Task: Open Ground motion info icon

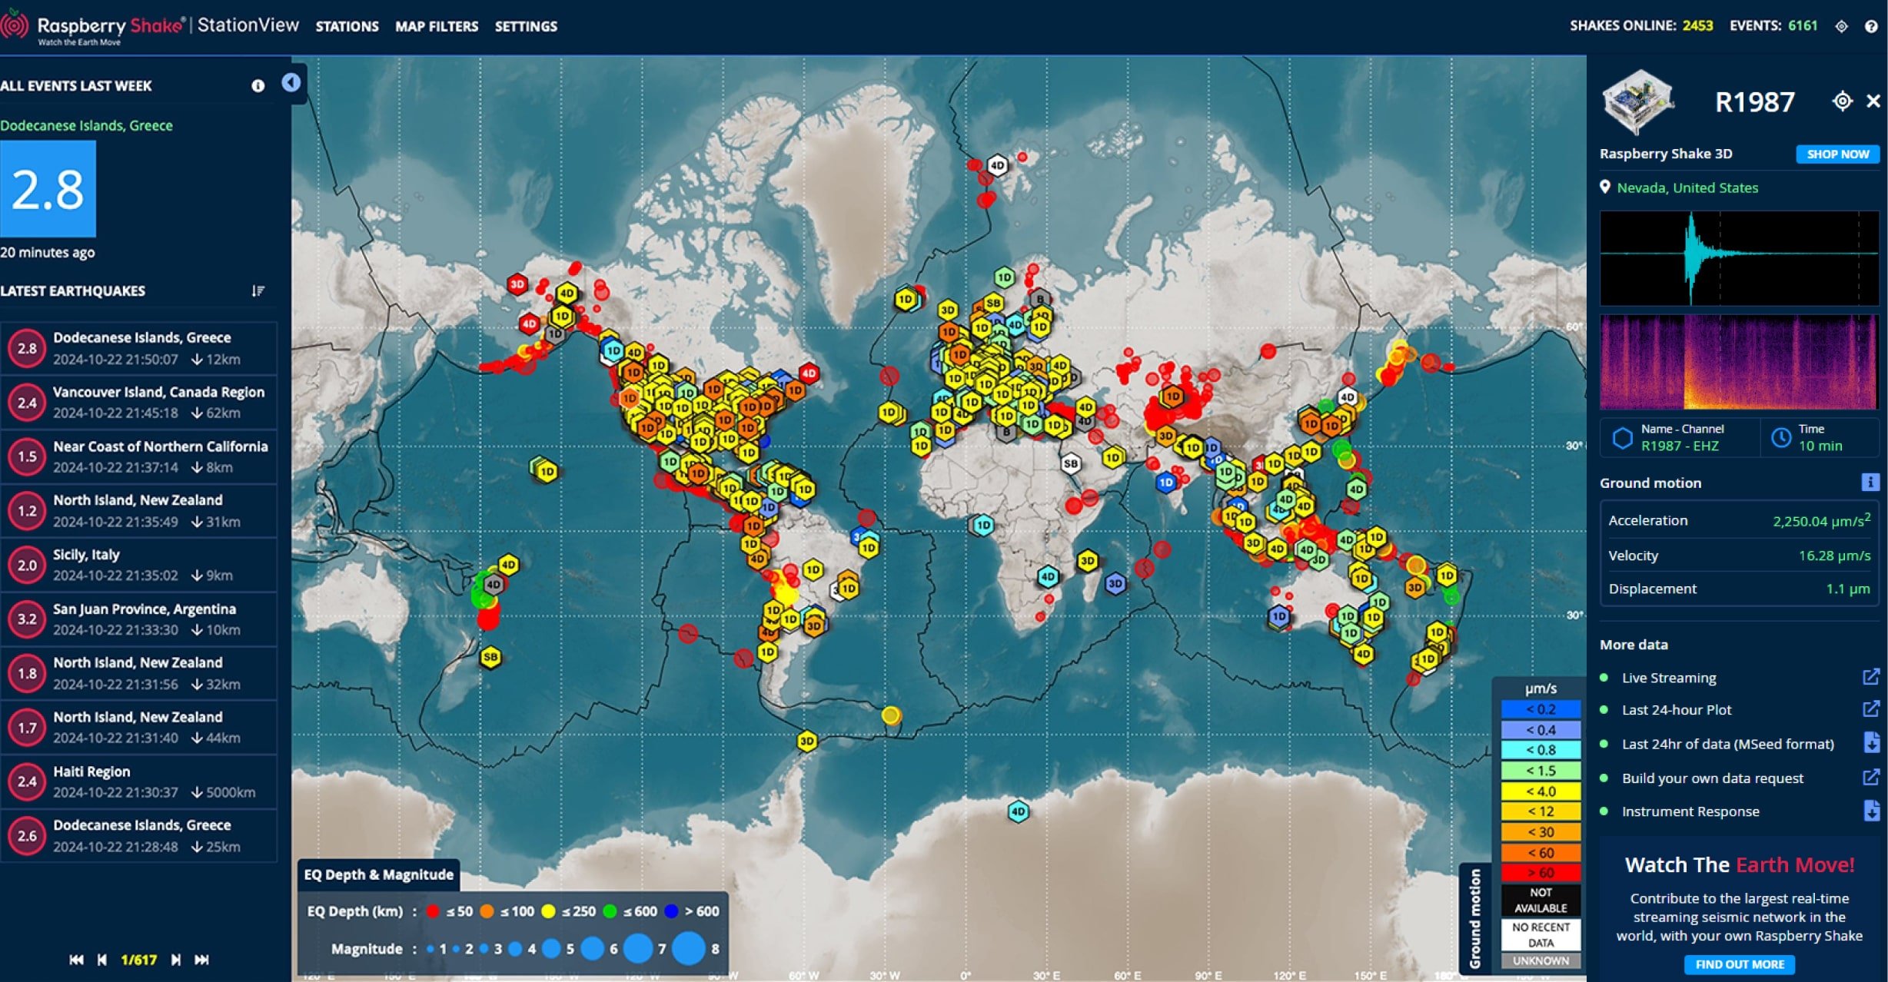Action: pyautogui.click(x=1870, y=483)
